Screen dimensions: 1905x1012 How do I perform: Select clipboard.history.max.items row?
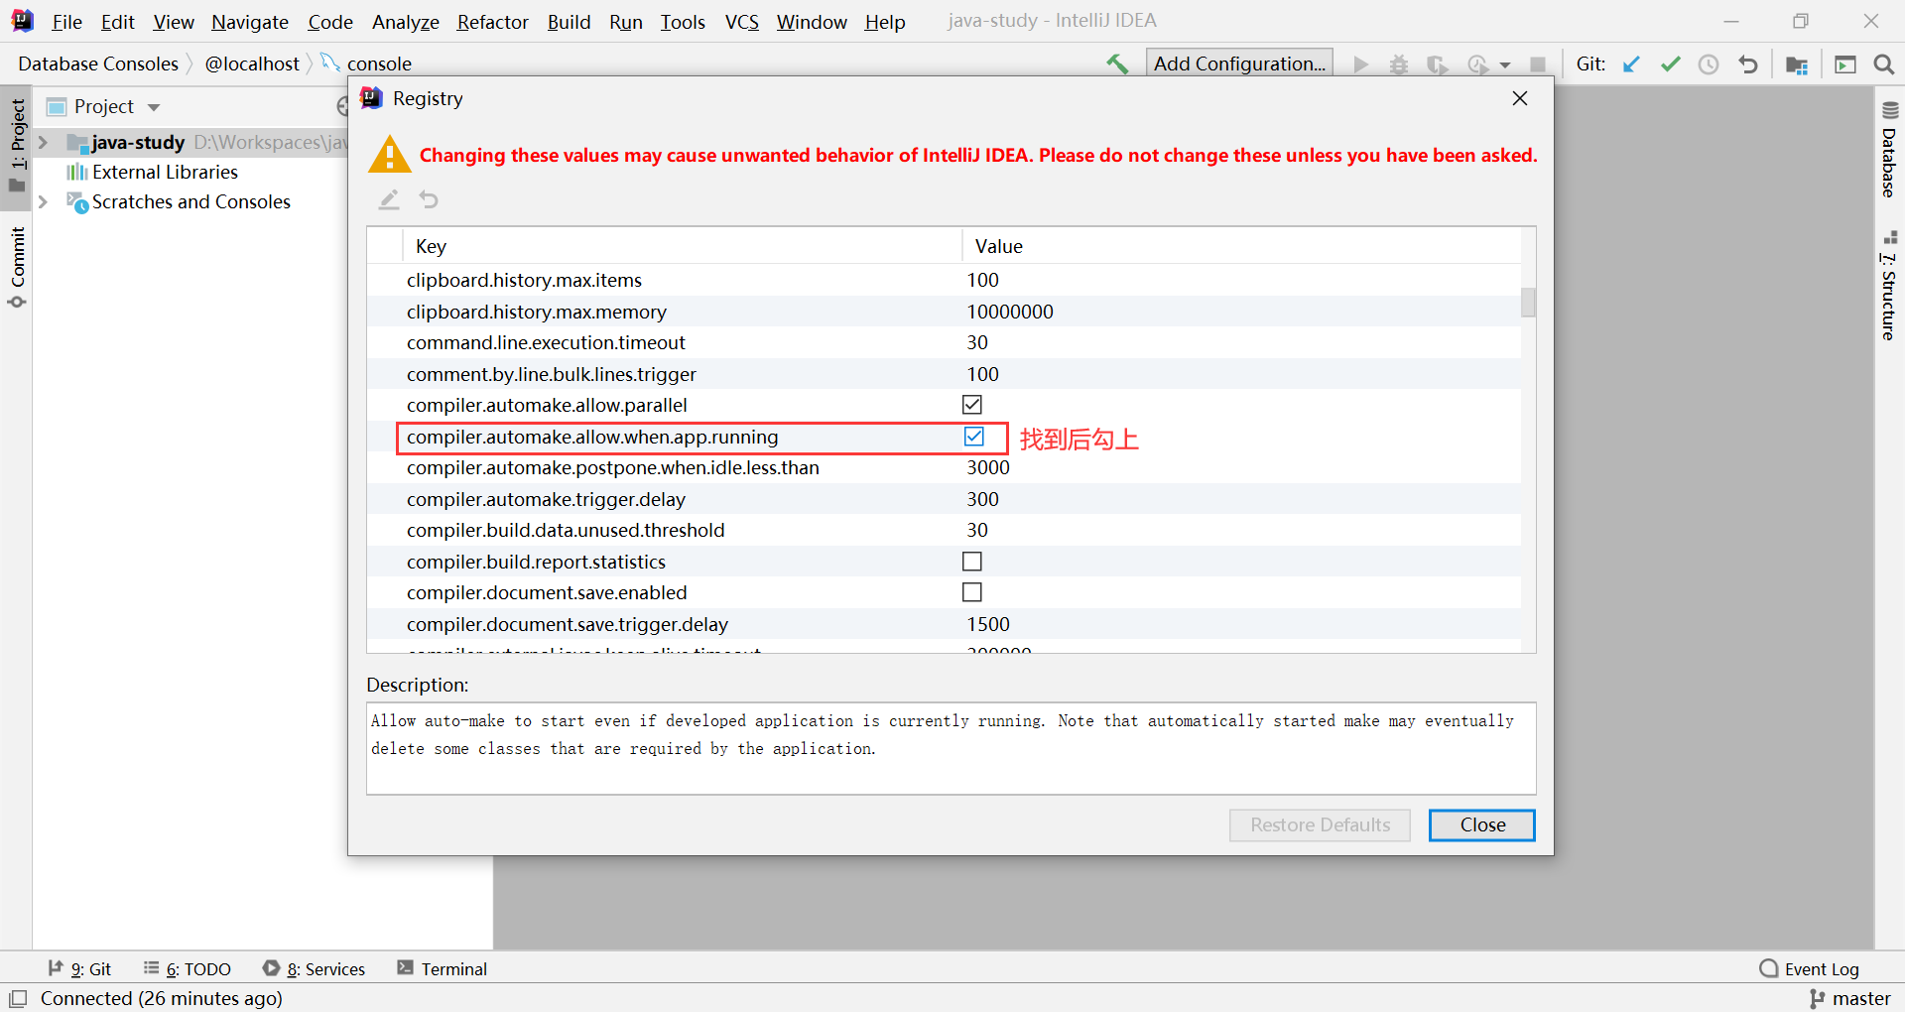[944, 280]
